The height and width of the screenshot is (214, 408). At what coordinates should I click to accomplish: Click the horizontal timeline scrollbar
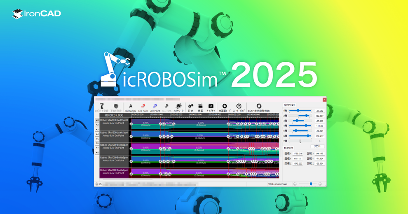(127, 180)
